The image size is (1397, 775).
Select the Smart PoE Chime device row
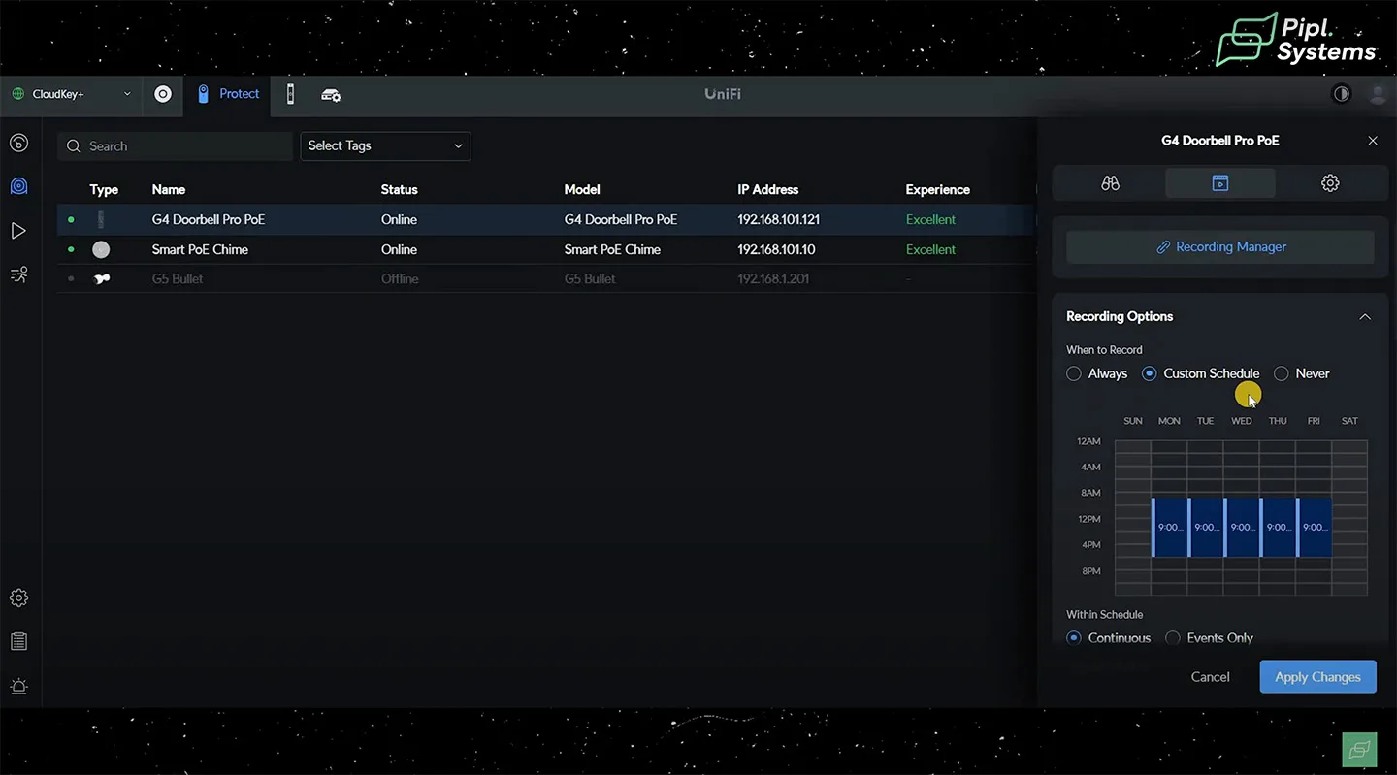(546, 249)
